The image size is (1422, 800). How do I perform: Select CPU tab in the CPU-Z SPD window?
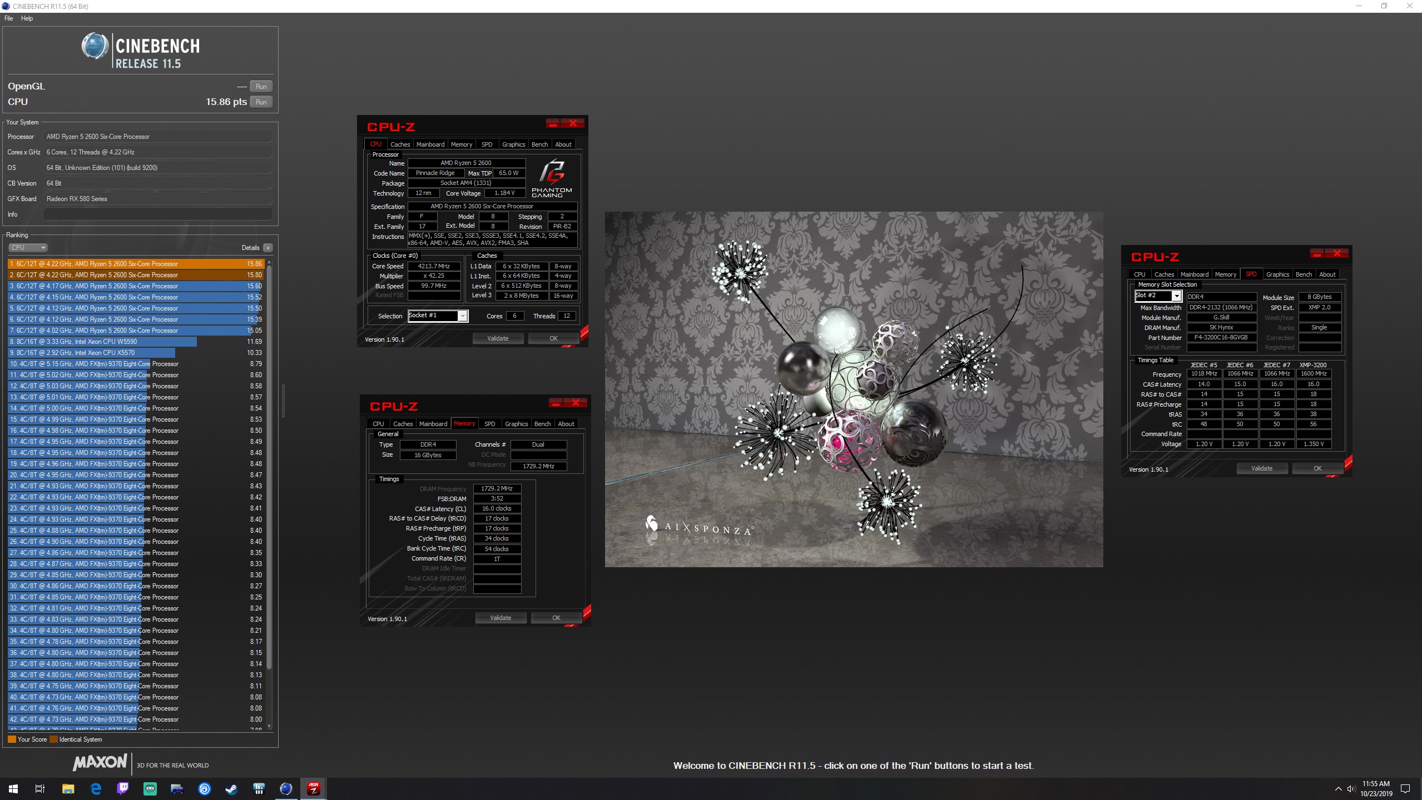1139,274
